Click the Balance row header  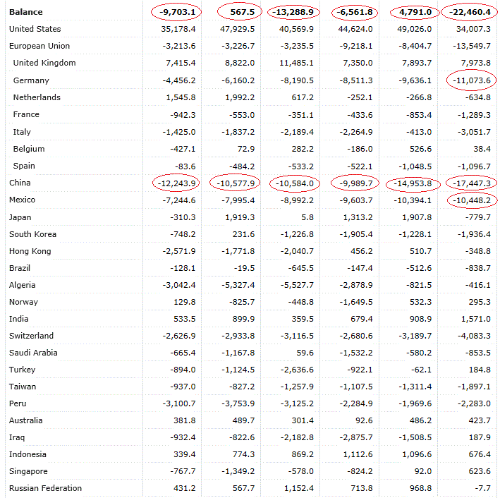click(x=26, y=12)
